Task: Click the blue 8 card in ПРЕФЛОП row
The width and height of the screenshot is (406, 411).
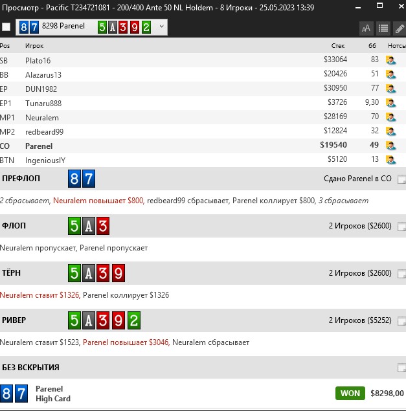Action: pos(74,179)
